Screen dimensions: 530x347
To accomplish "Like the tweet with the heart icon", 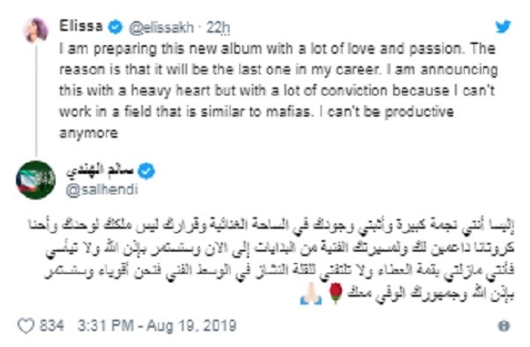I will tap(26, 326).
